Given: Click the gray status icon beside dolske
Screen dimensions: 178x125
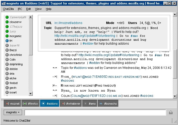Looking at the screenshot, I should [x=7, y=69].
